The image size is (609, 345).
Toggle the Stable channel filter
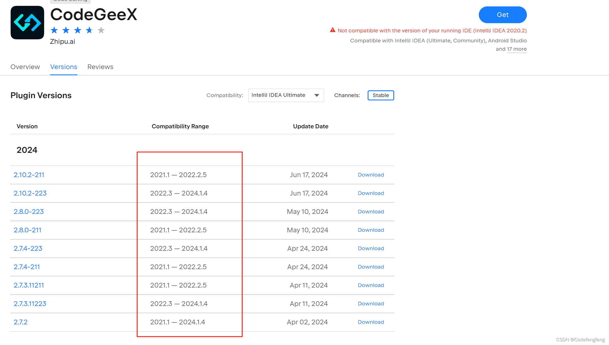380,95
